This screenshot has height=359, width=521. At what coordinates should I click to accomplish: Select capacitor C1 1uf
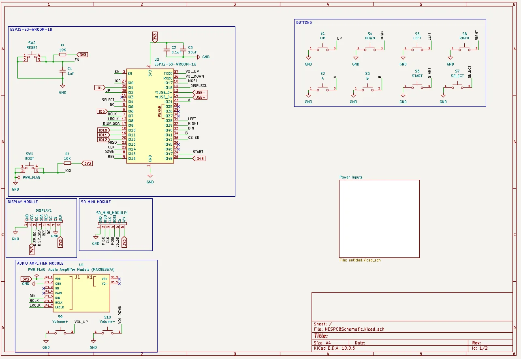62,71
